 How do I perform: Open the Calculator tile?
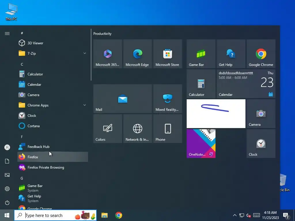(201, 84)
